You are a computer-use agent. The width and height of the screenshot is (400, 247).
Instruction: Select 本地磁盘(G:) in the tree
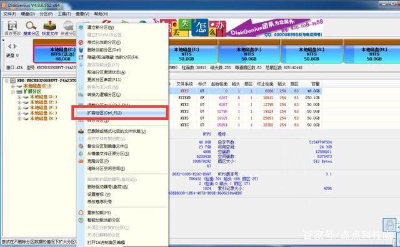tap(44, 113)
